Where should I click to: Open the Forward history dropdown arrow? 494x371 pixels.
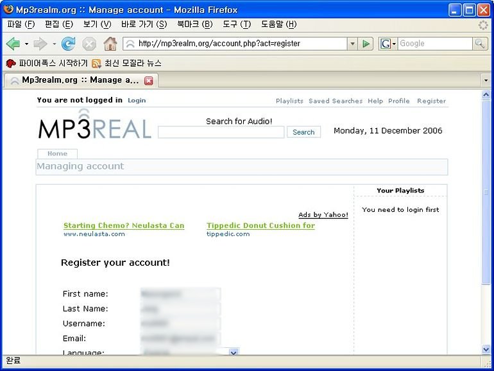[54, 44]
